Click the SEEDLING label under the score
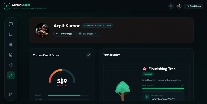 [62, 86]
